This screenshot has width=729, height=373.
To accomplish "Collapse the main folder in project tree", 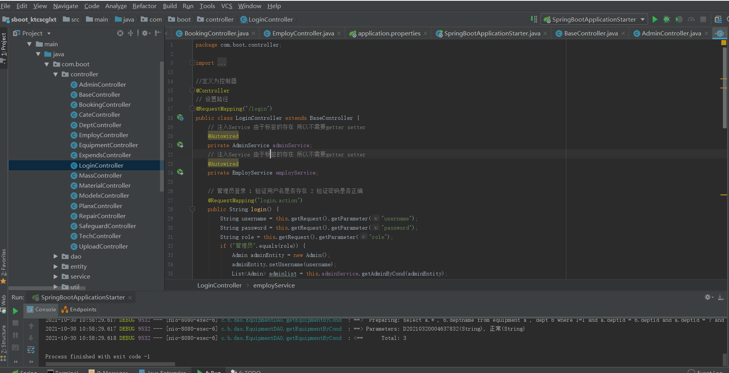I will click(29, 44).
